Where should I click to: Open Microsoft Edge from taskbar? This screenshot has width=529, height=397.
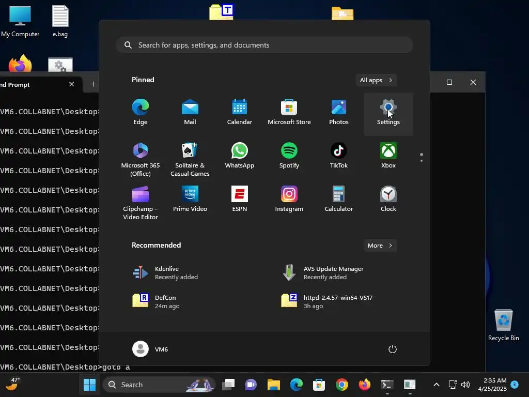click(x=296, y=385)
